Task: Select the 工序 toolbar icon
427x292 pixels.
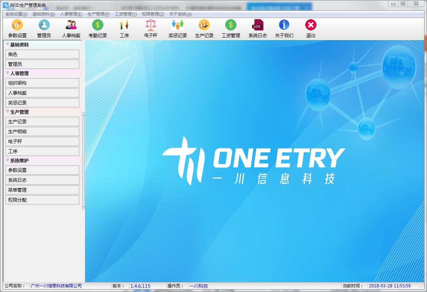Action: 124,29
